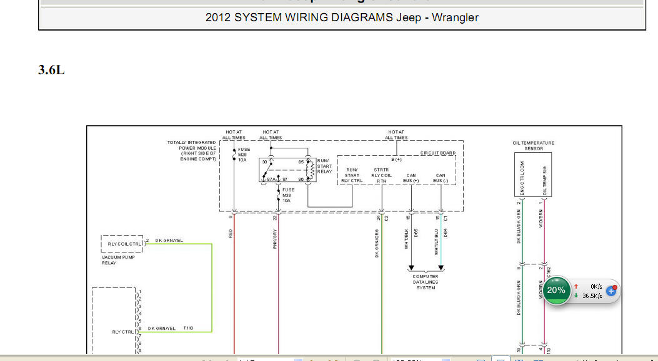
Task: Click the 'WHT/BLK' wire colour label
Action: pyautogui.click(x=406, y=239)
